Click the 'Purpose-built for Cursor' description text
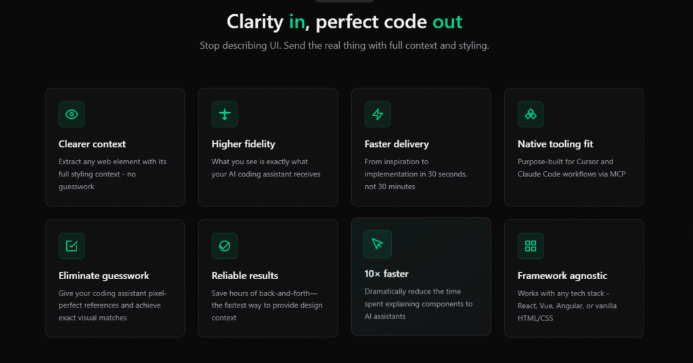The width and height of the screenshot is (693, 363). (571, 168)
